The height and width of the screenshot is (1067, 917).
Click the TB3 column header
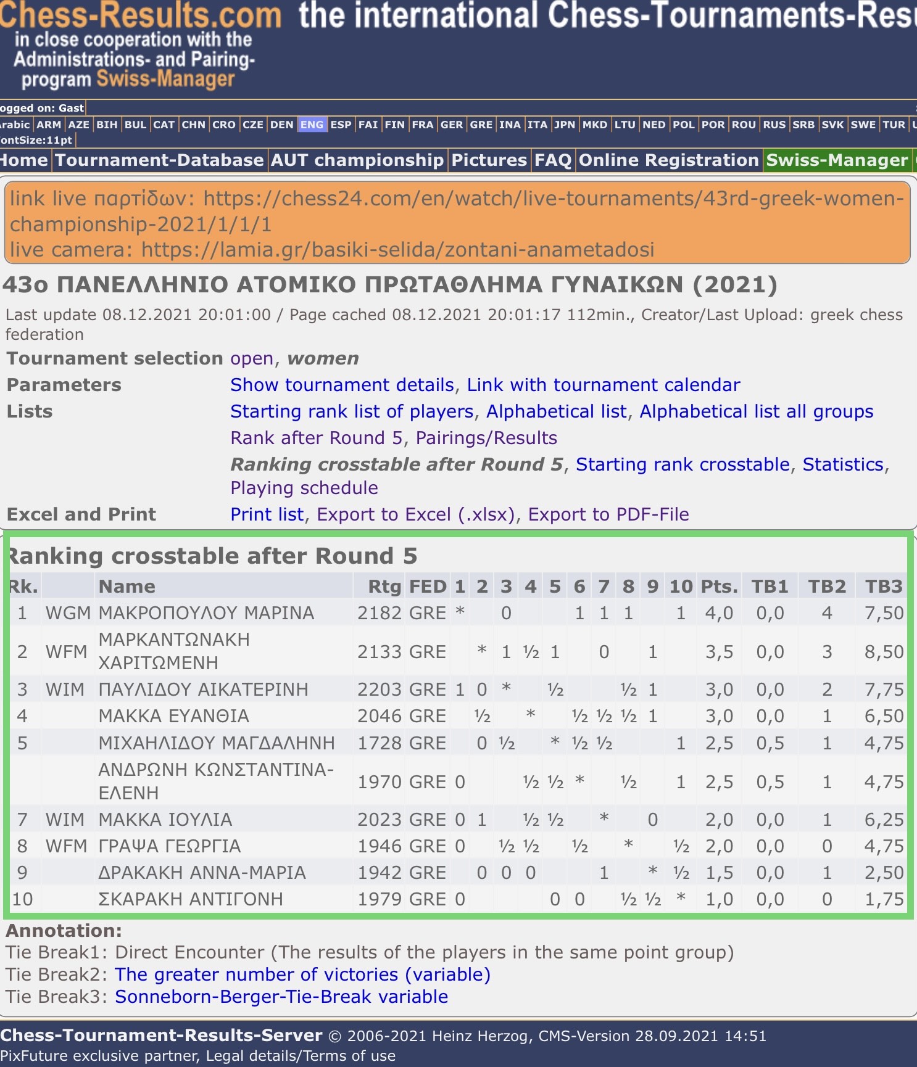tap(884, 586)
